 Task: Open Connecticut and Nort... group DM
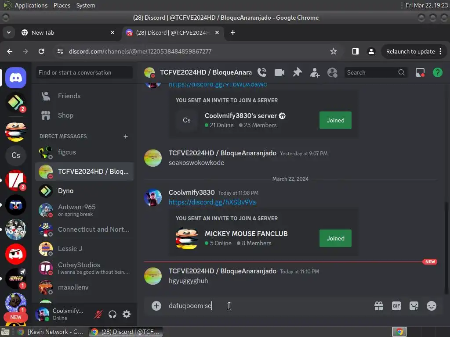pyautogui.click(x=84, y=229)
